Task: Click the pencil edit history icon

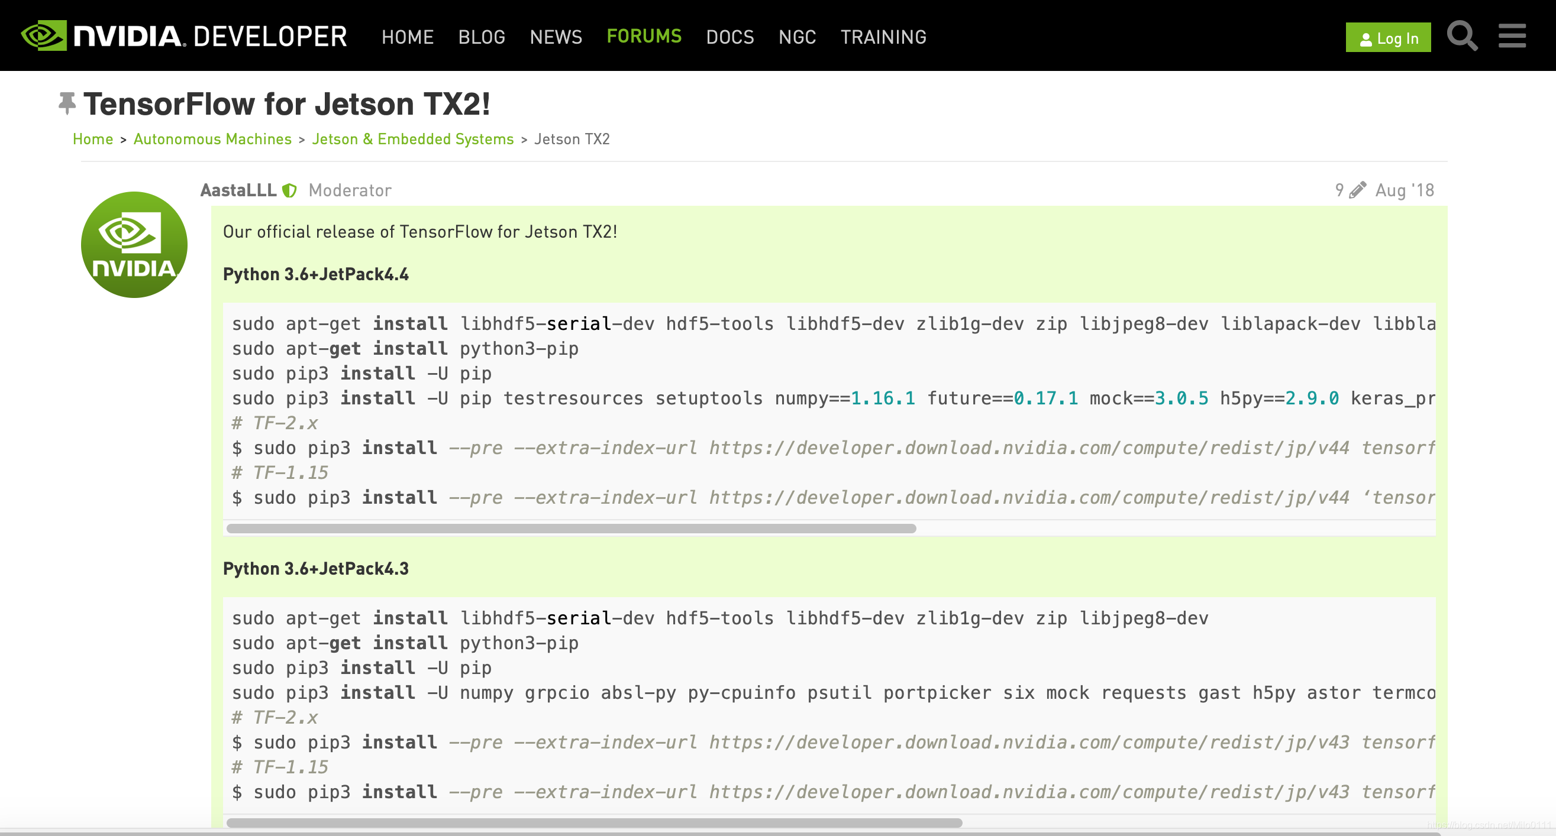Action: pyautogui.click(x=1357, y=190)
